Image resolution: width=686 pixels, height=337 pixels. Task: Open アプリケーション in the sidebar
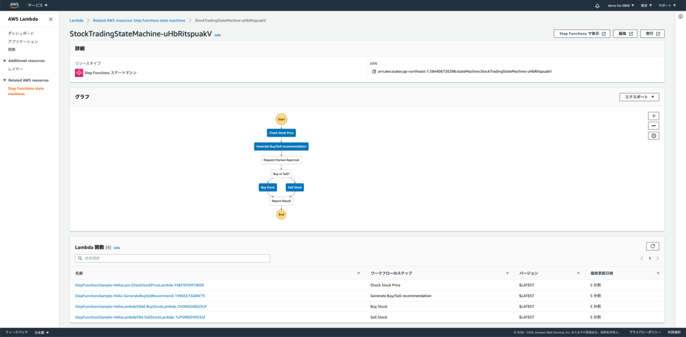(x=23, y=42)
